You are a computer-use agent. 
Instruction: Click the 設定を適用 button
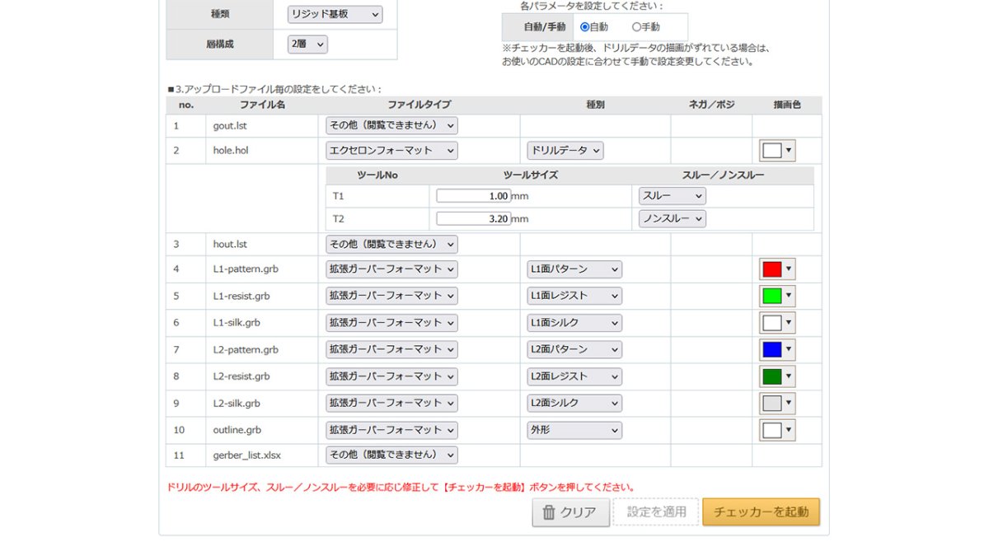pyautogui.click(x=654, y=512)
